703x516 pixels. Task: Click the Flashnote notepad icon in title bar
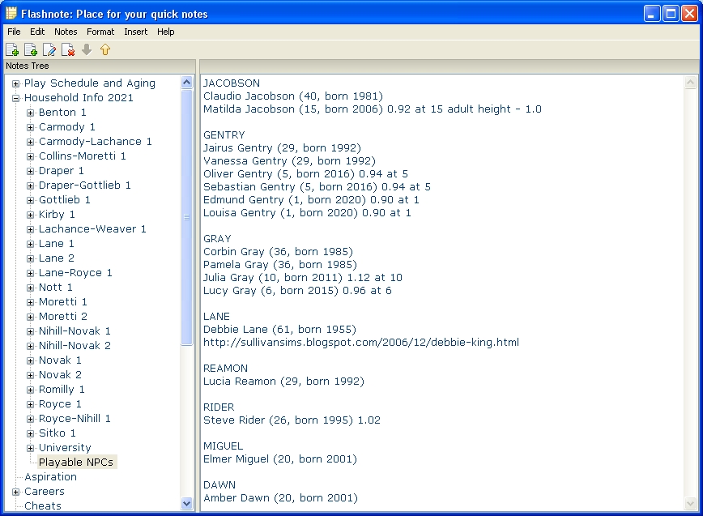pos(11,14)
